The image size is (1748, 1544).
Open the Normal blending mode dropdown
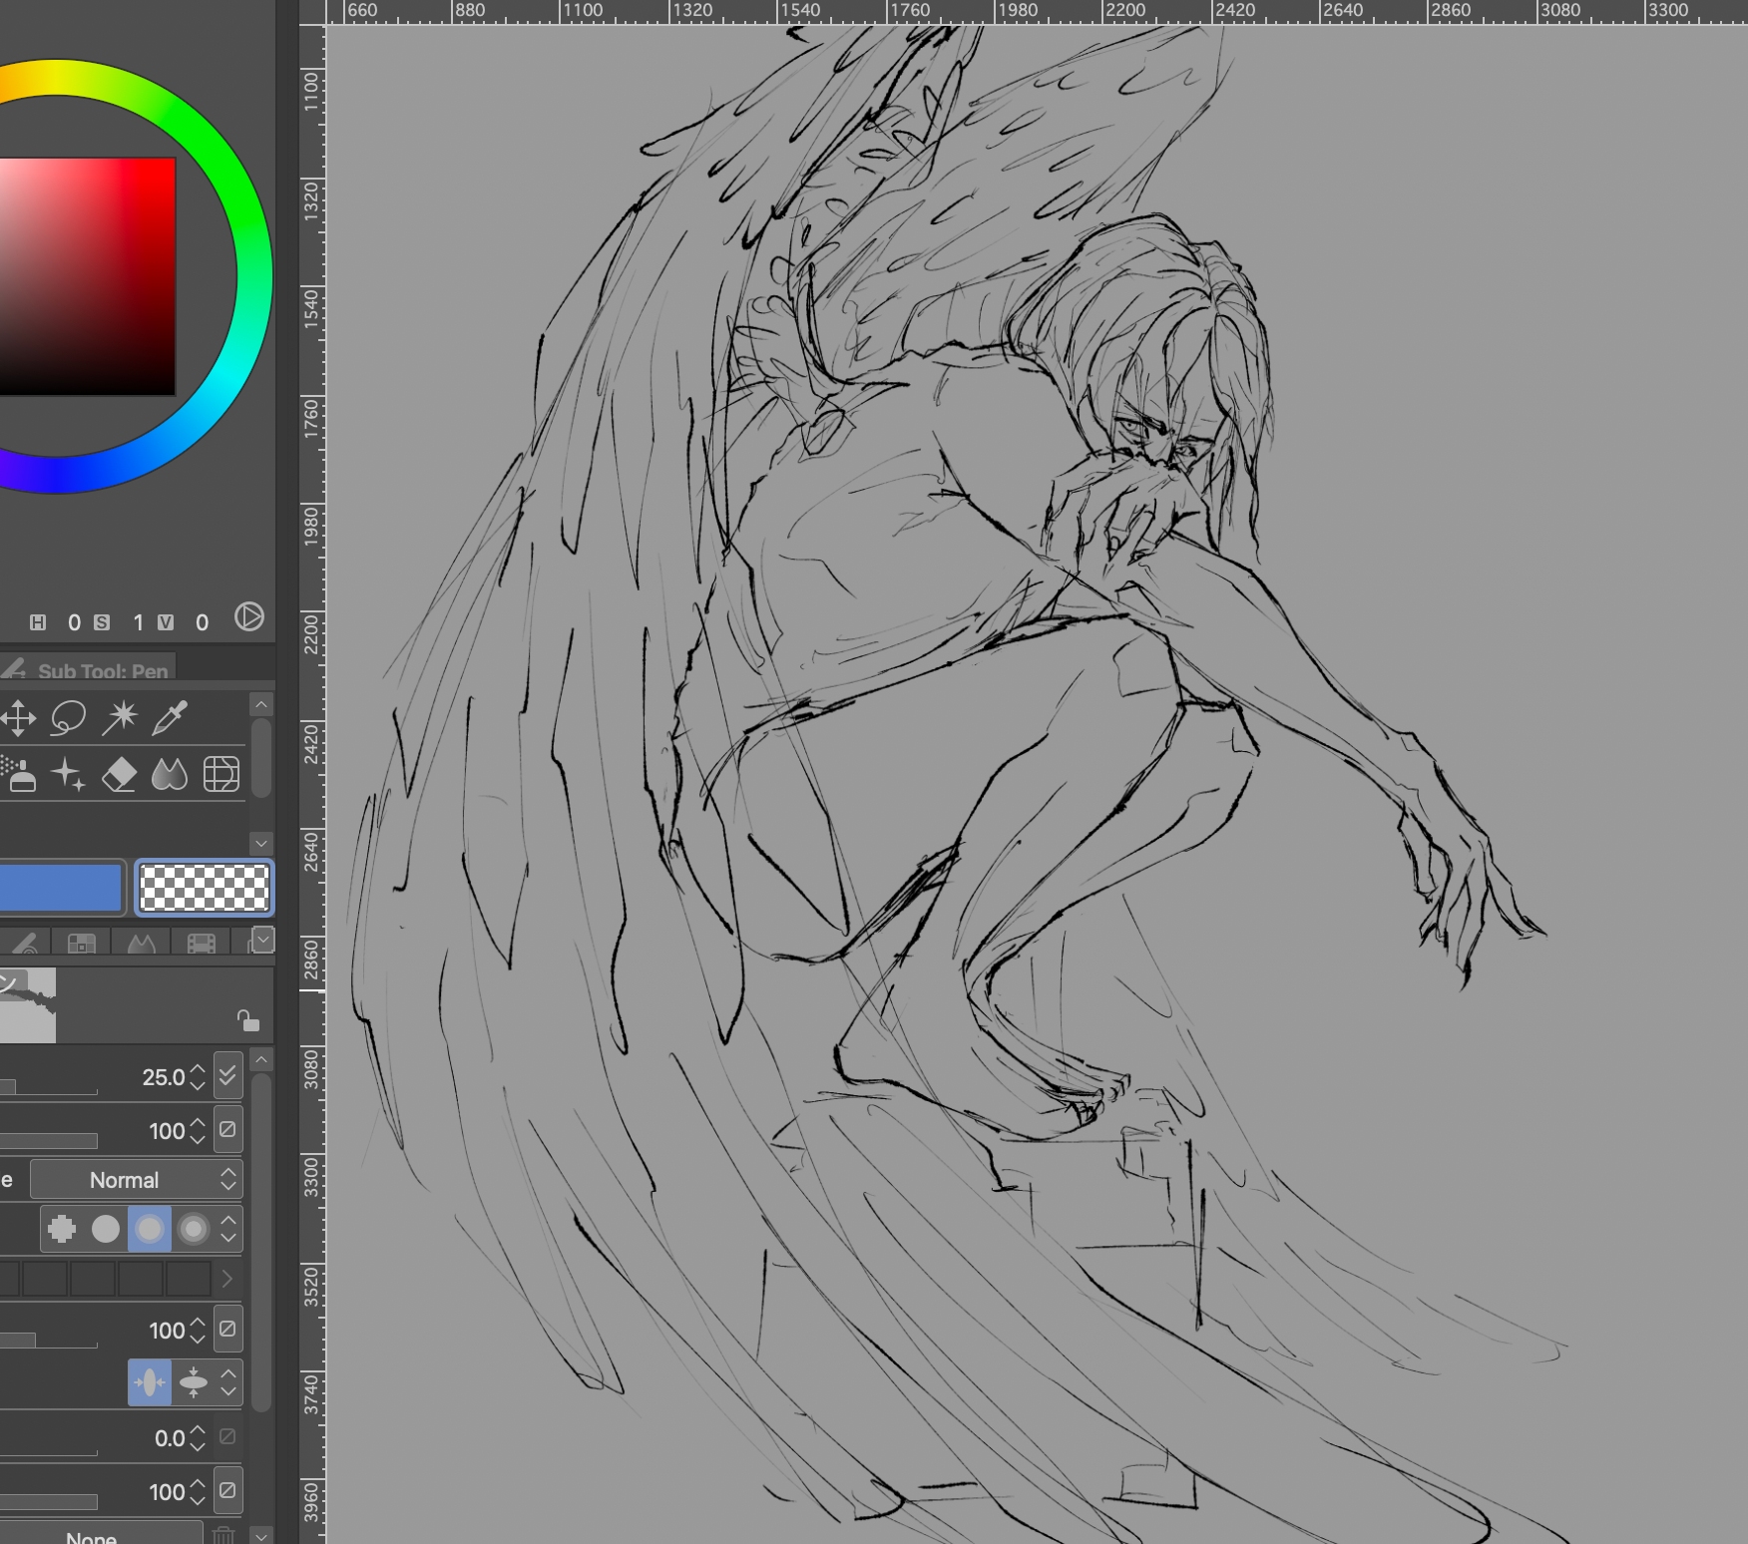click(x=136, y=1180)
